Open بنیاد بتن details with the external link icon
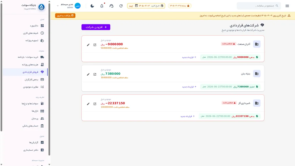The height and width of the screenshot is (166, 295). [x=95, y=74]
